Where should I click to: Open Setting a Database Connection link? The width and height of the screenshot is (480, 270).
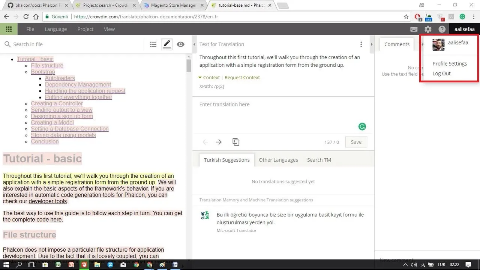(x=70, y=129)
